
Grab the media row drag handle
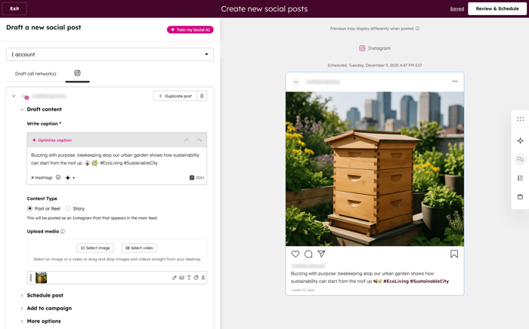click(31, 278)
